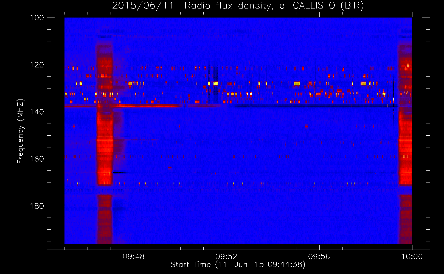
Task: Click the 140 frequency tick label
Action: (x=37, y=112)
